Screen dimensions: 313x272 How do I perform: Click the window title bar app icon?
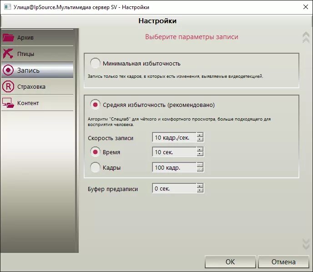point(7,7)
